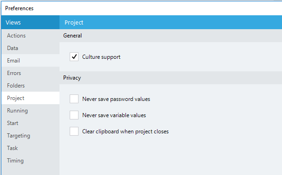
Task: Open the Errors preferences view
Action: tap(30, 73)
